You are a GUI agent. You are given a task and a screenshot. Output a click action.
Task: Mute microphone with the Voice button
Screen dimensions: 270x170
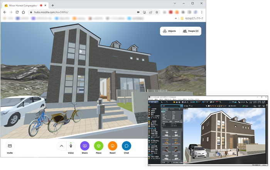71,146
